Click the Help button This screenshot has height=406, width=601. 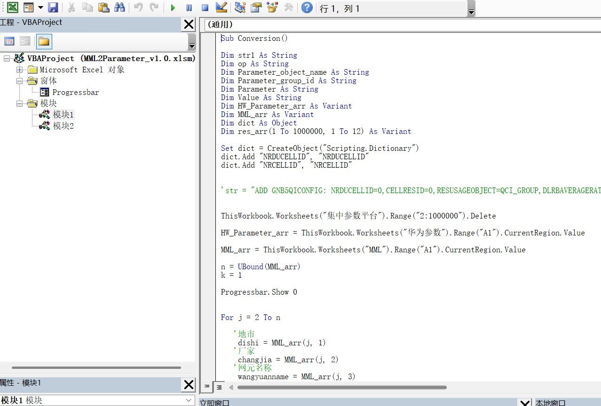[306, 8]
